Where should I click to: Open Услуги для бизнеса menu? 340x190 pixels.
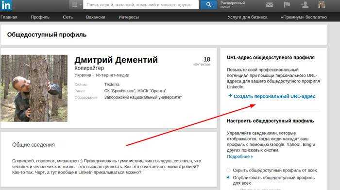[x=247, y=17]
